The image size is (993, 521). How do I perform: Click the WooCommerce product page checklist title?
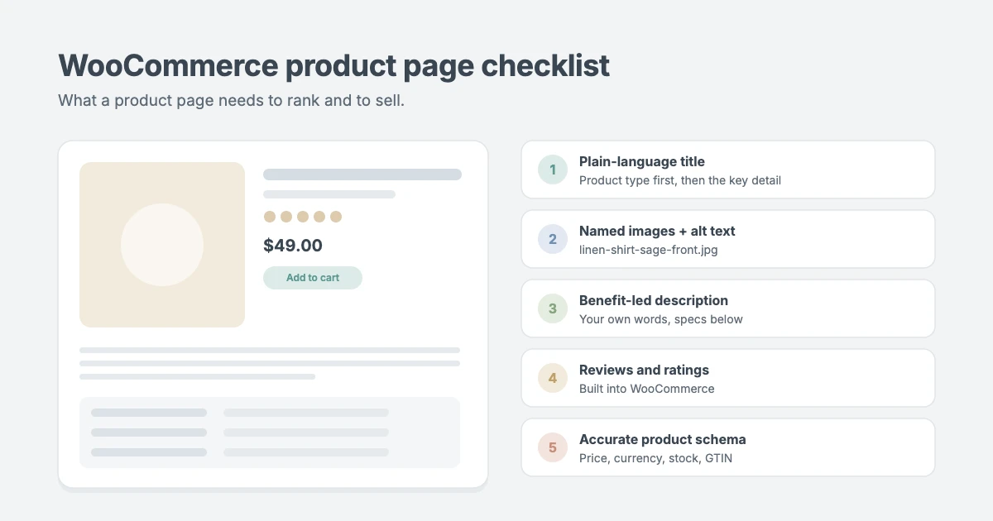(x=334, y=66)
